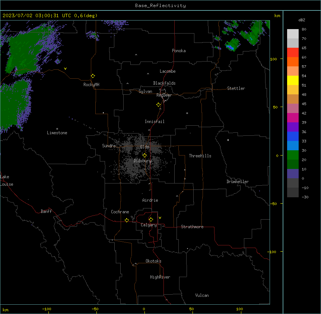Click the Ponoka city label
This screenshot has height=314, width=321.
pos(179,51)
